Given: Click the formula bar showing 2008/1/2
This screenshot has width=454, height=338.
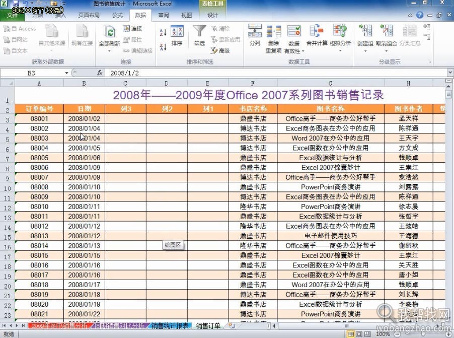Looking at the screenshot, I should coord(275,73).
